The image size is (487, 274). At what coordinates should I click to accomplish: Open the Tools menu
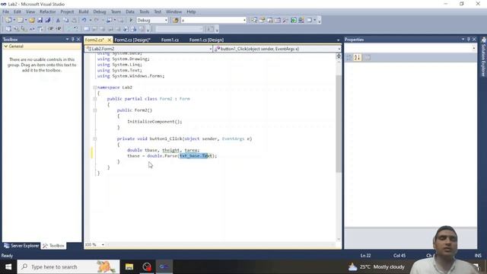[144, 12]
